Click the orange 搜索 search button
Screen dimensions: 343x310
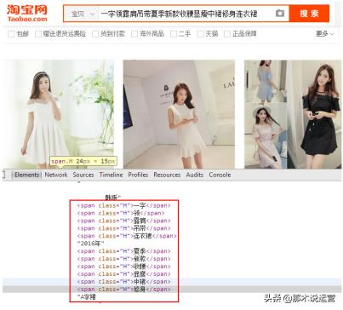click(309, 14)
